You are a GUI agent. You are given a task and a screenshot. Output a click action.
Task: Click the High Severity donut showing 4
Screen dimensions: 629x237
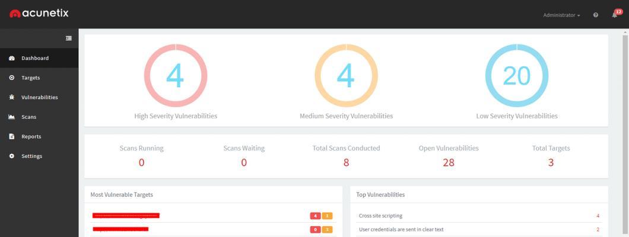(175, 76)
